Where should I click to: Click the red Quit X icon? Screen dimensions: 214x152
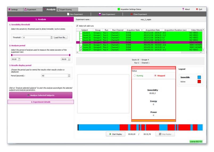[197, 9]
